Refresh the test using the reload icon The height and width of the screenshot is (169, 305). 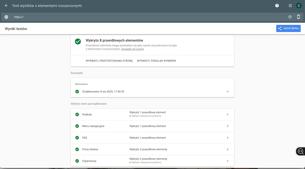tap(290, 17)
